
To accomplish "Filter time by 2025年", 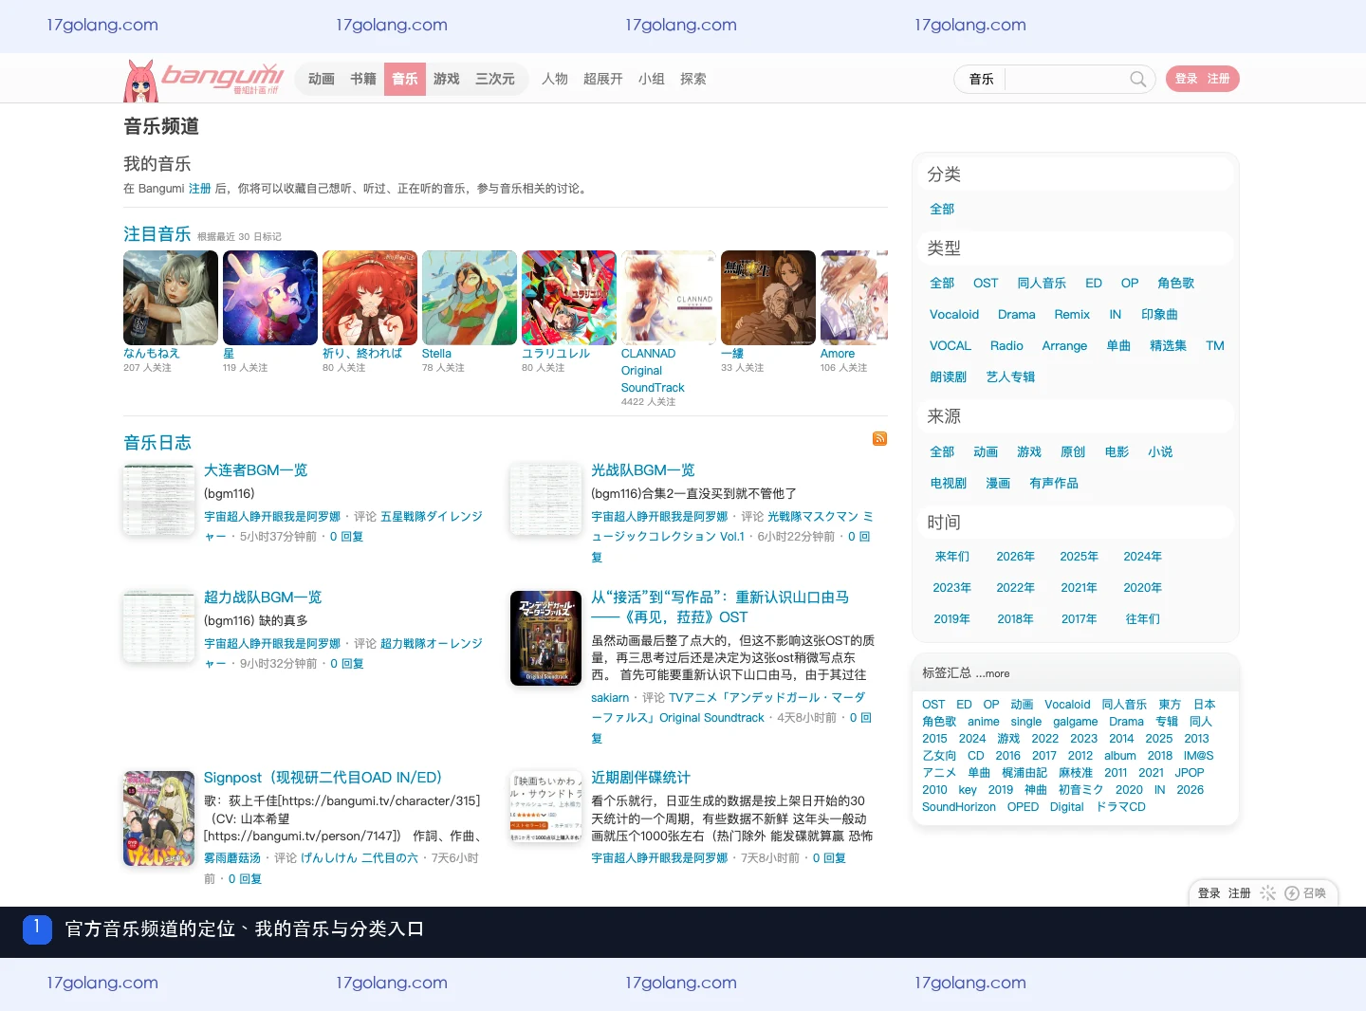I will click(1080, 556).
